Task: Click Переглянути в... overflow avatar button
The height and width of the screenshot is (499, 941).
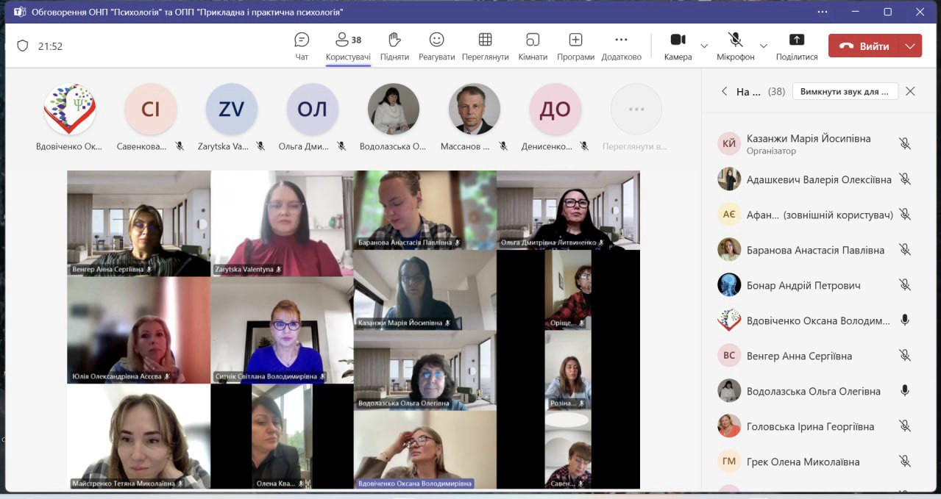Action: pyautogui.click(x=636, y=109)
